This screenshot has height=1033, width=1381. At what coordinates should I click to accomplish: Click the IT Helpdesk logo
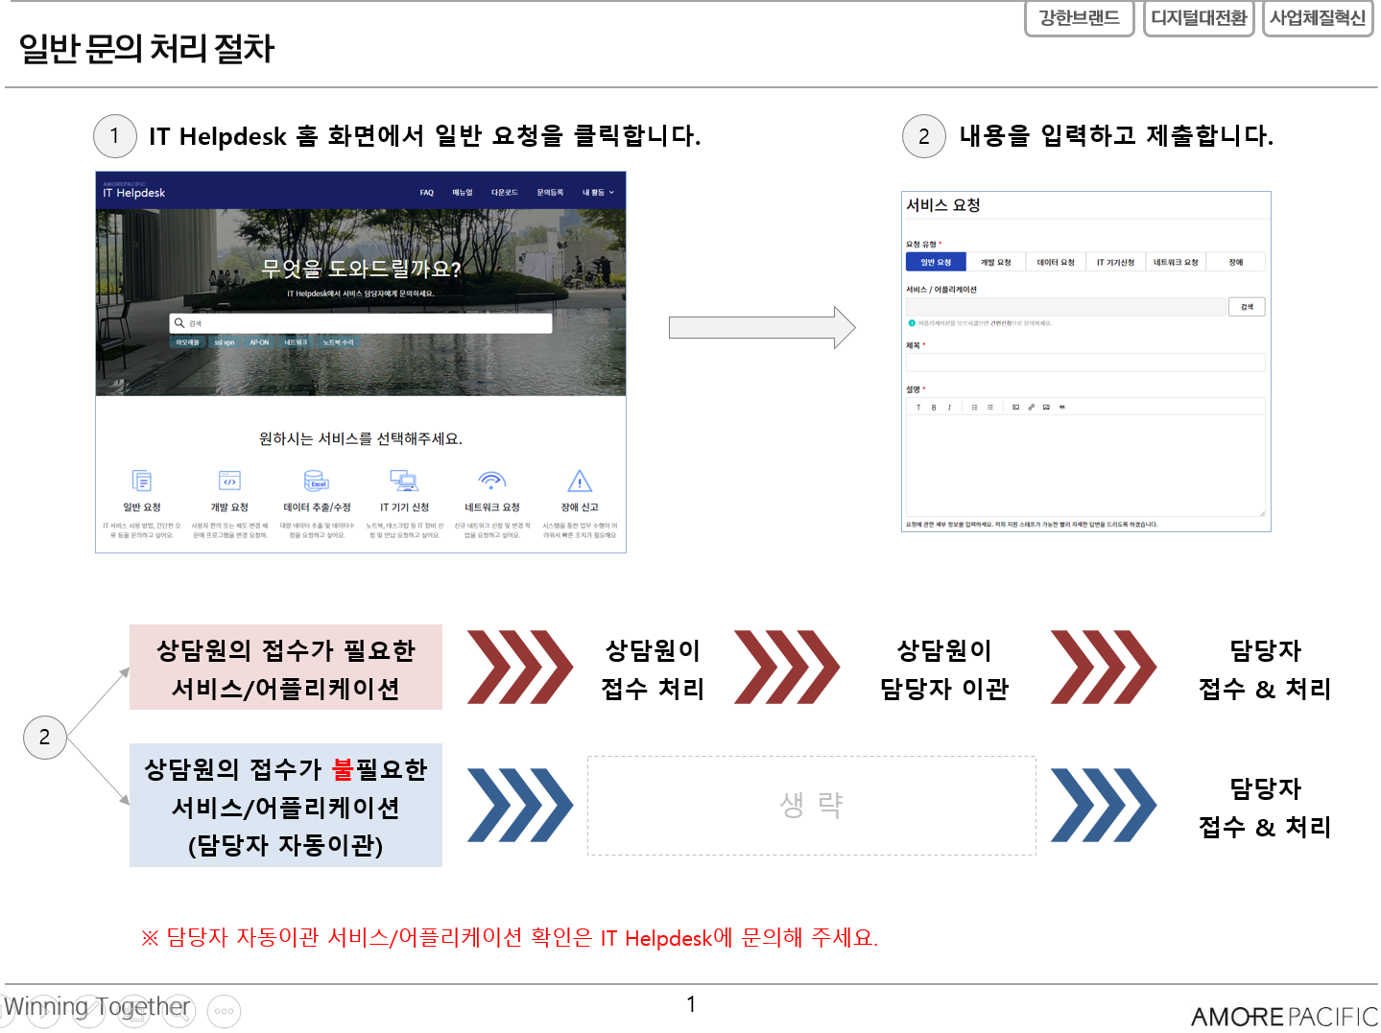coord(133,191)
